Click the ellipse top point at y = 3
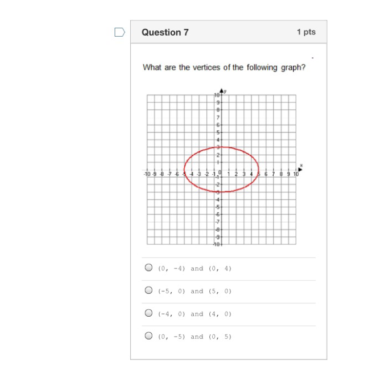This screenshot has height=366, width=365. click(222, 147)
